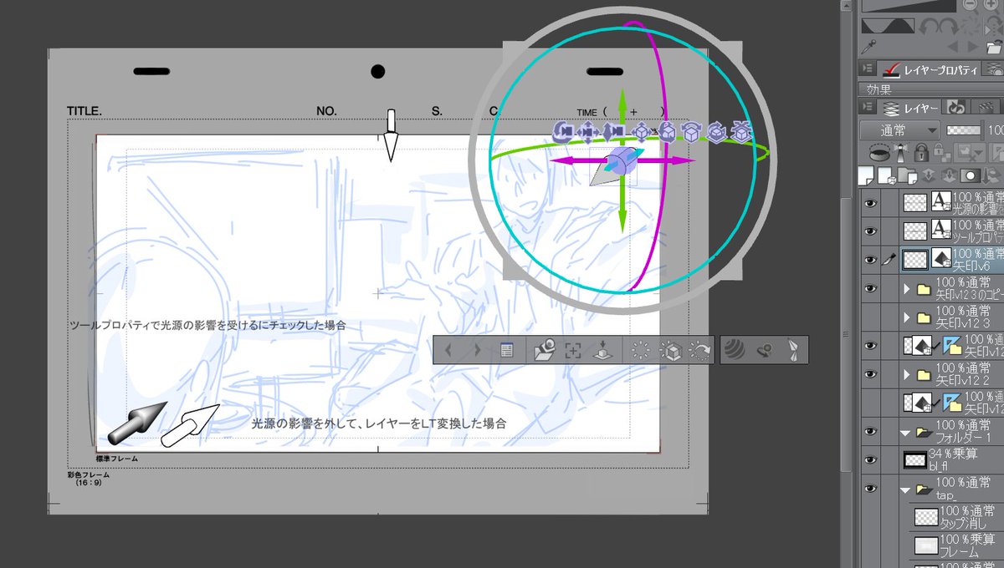Select the フレーム layer
The width and height of the screenshot is (1004, 568).
[x=955, y=545]
